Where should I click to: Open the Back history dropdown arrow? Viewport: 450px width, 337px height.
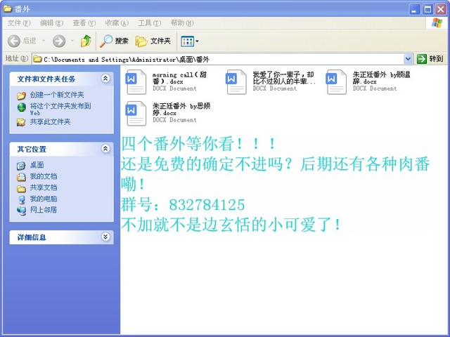point(44,41)
